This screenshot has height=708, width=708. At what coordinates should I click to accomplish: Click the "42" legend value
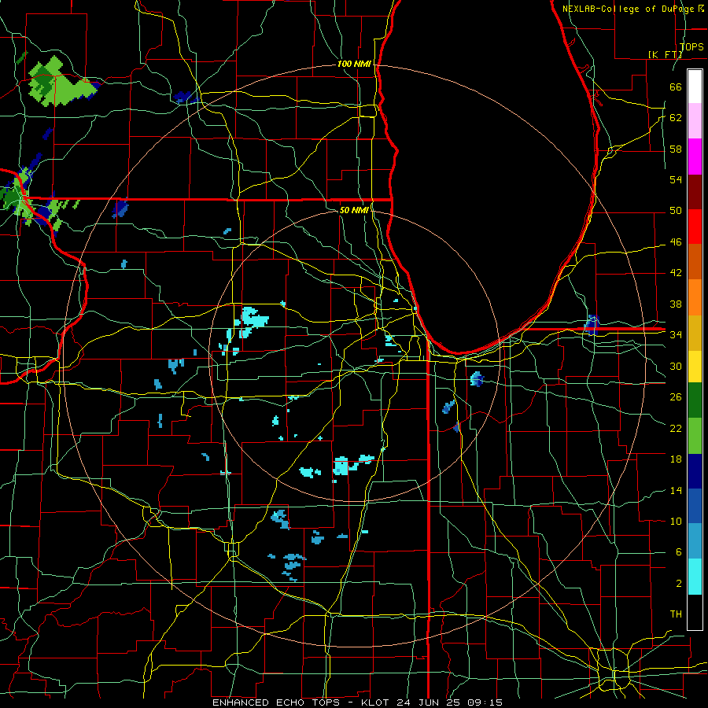[676, 273]
